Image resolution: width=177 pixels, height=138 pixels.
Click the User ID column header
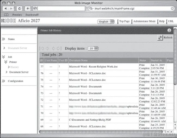[x=63, y=60]
